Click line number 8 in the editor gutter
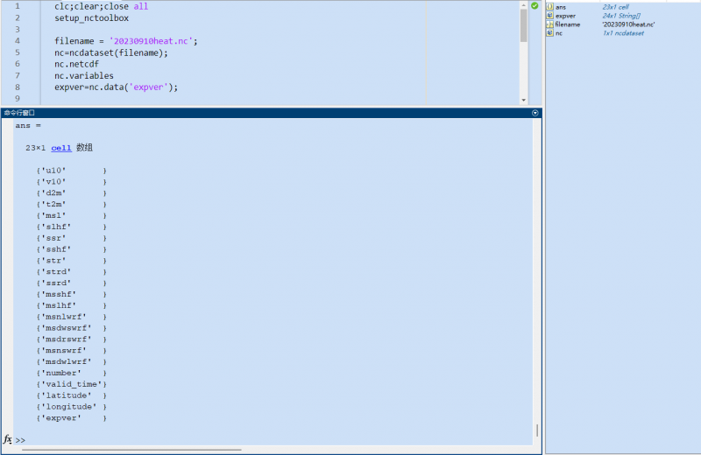701x455 pixels. click(x=18, y=87)
